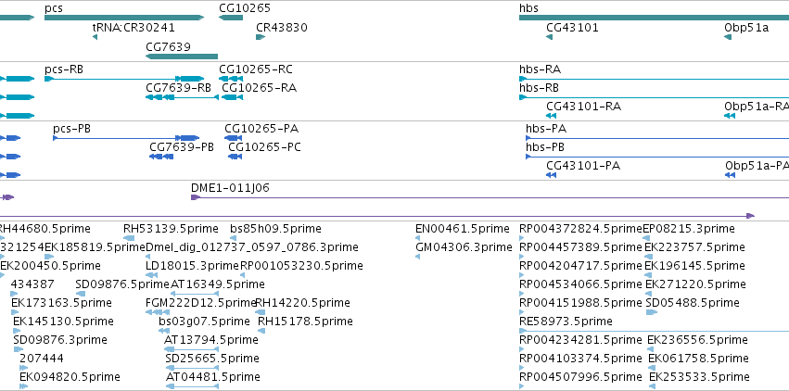
Task: Click the hbs-RA transcript label
Action: tap(540, 69)
